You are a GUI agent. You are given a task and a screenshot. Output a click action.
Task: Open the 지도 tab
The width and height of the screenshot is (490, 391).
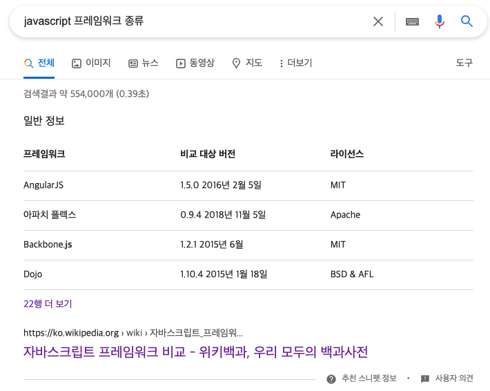247,63
